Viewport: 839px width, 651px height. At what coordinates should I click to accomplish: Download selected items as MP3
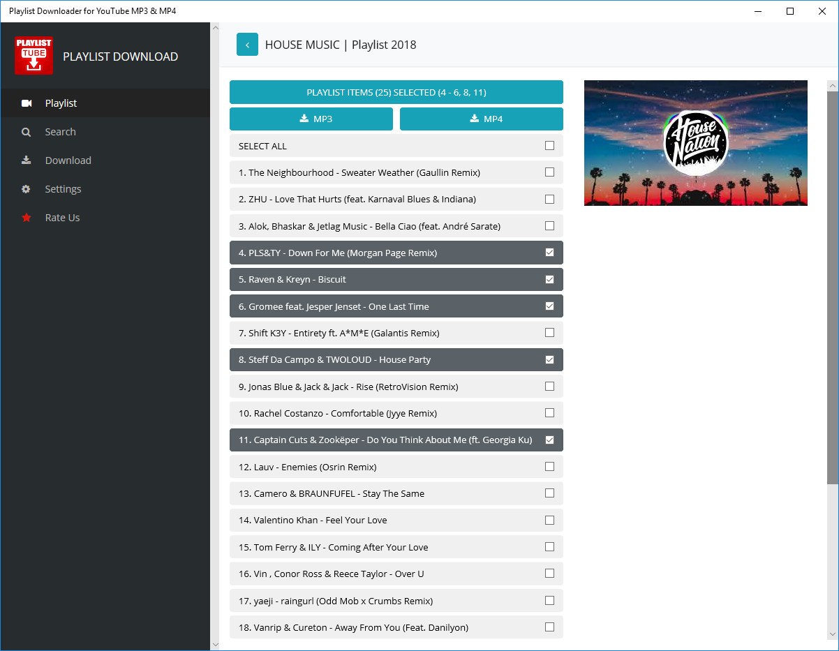[x=311, y=119]
